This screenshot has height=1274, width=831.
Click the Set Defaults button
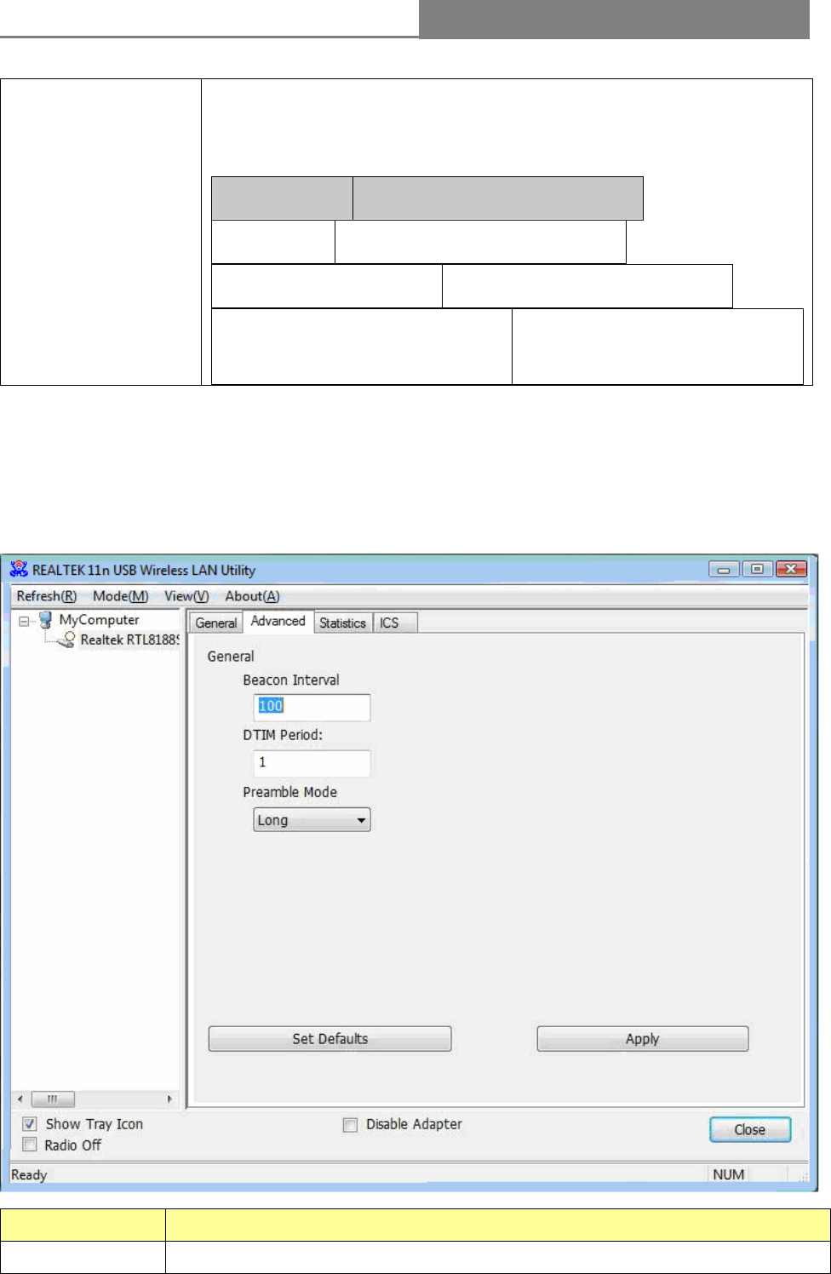pos(330,1039)
